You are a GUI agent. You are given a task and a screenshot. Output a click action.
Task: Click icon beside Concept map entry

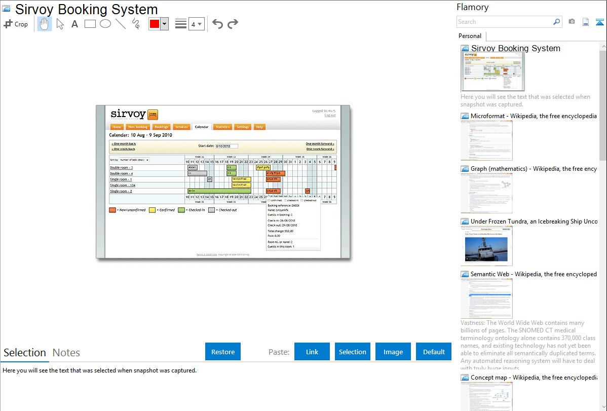pyautogui.click(x=465, y=377)
